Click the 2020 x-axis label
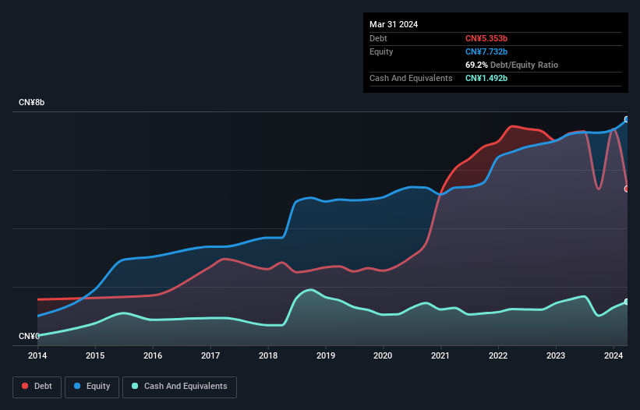 pos(383,355)
